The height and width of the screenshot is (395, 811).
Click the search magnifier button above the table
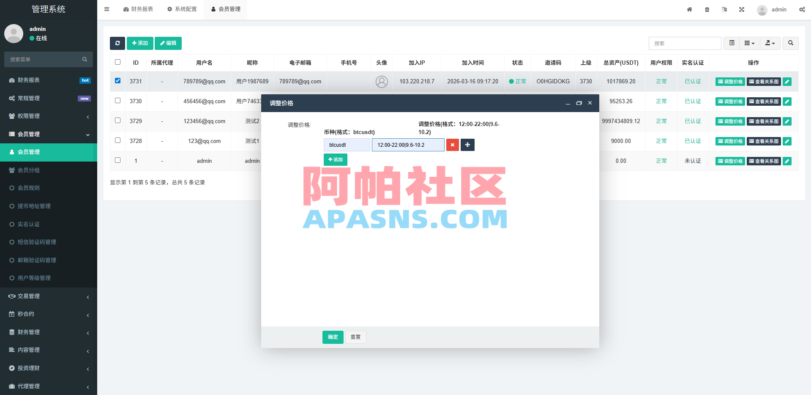pyautogui.click(x=790, y=43)
